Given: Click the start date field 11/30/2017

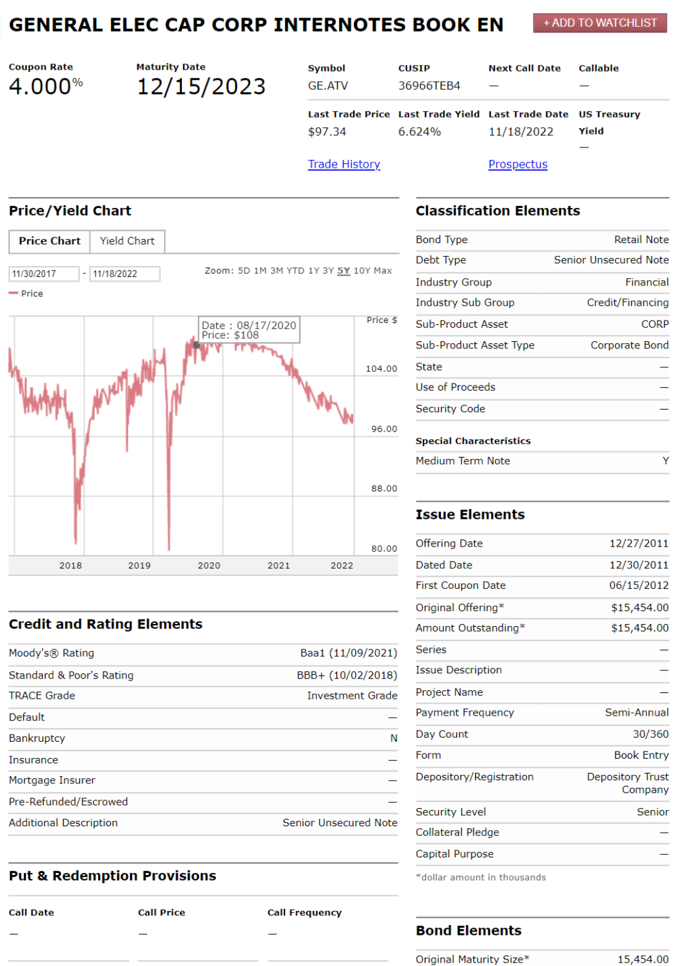Looking at the screenshot, I should point(44,274).
